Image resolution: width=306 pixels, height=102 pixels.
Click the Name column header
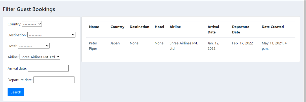click(x=94, y=27)
